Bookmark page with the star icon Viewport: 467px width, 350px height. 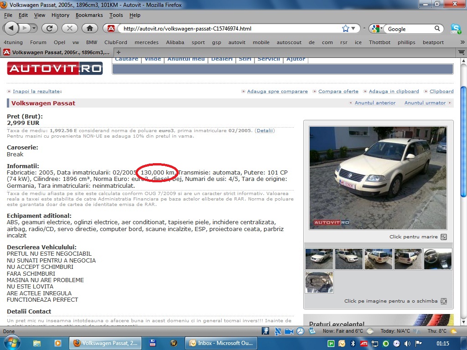click(346, 28)
